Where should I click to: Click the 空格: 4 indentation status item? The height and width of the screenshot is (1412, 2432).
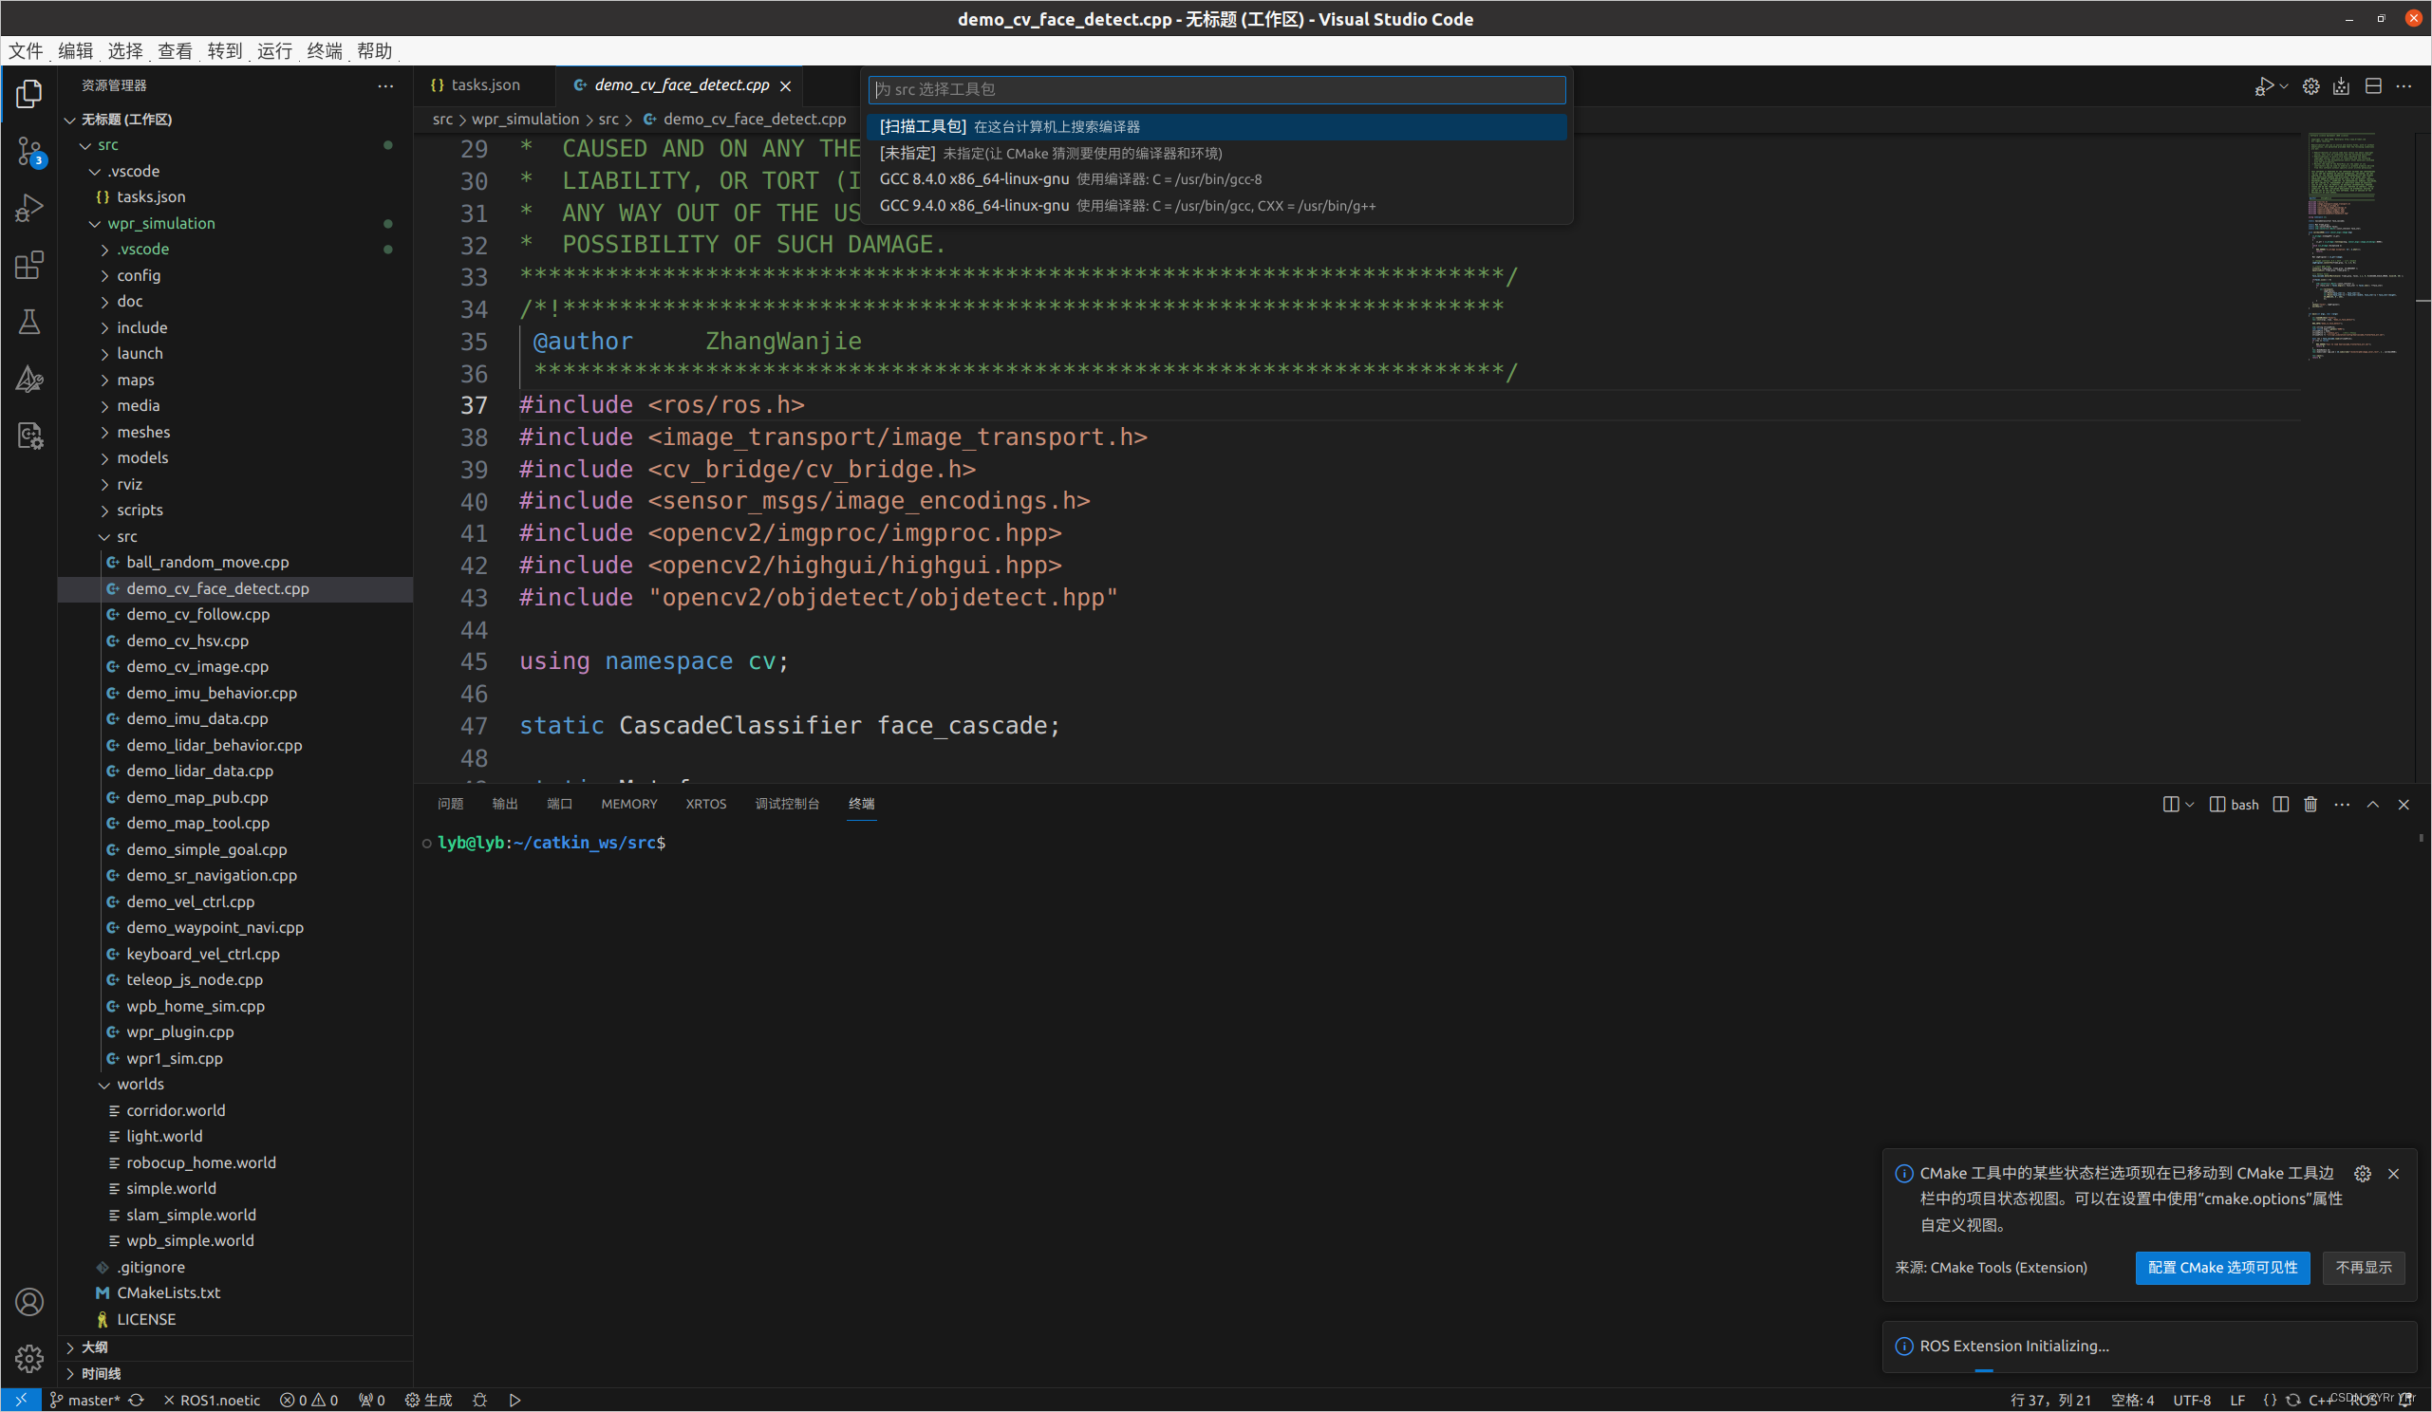(2132, 1400)
